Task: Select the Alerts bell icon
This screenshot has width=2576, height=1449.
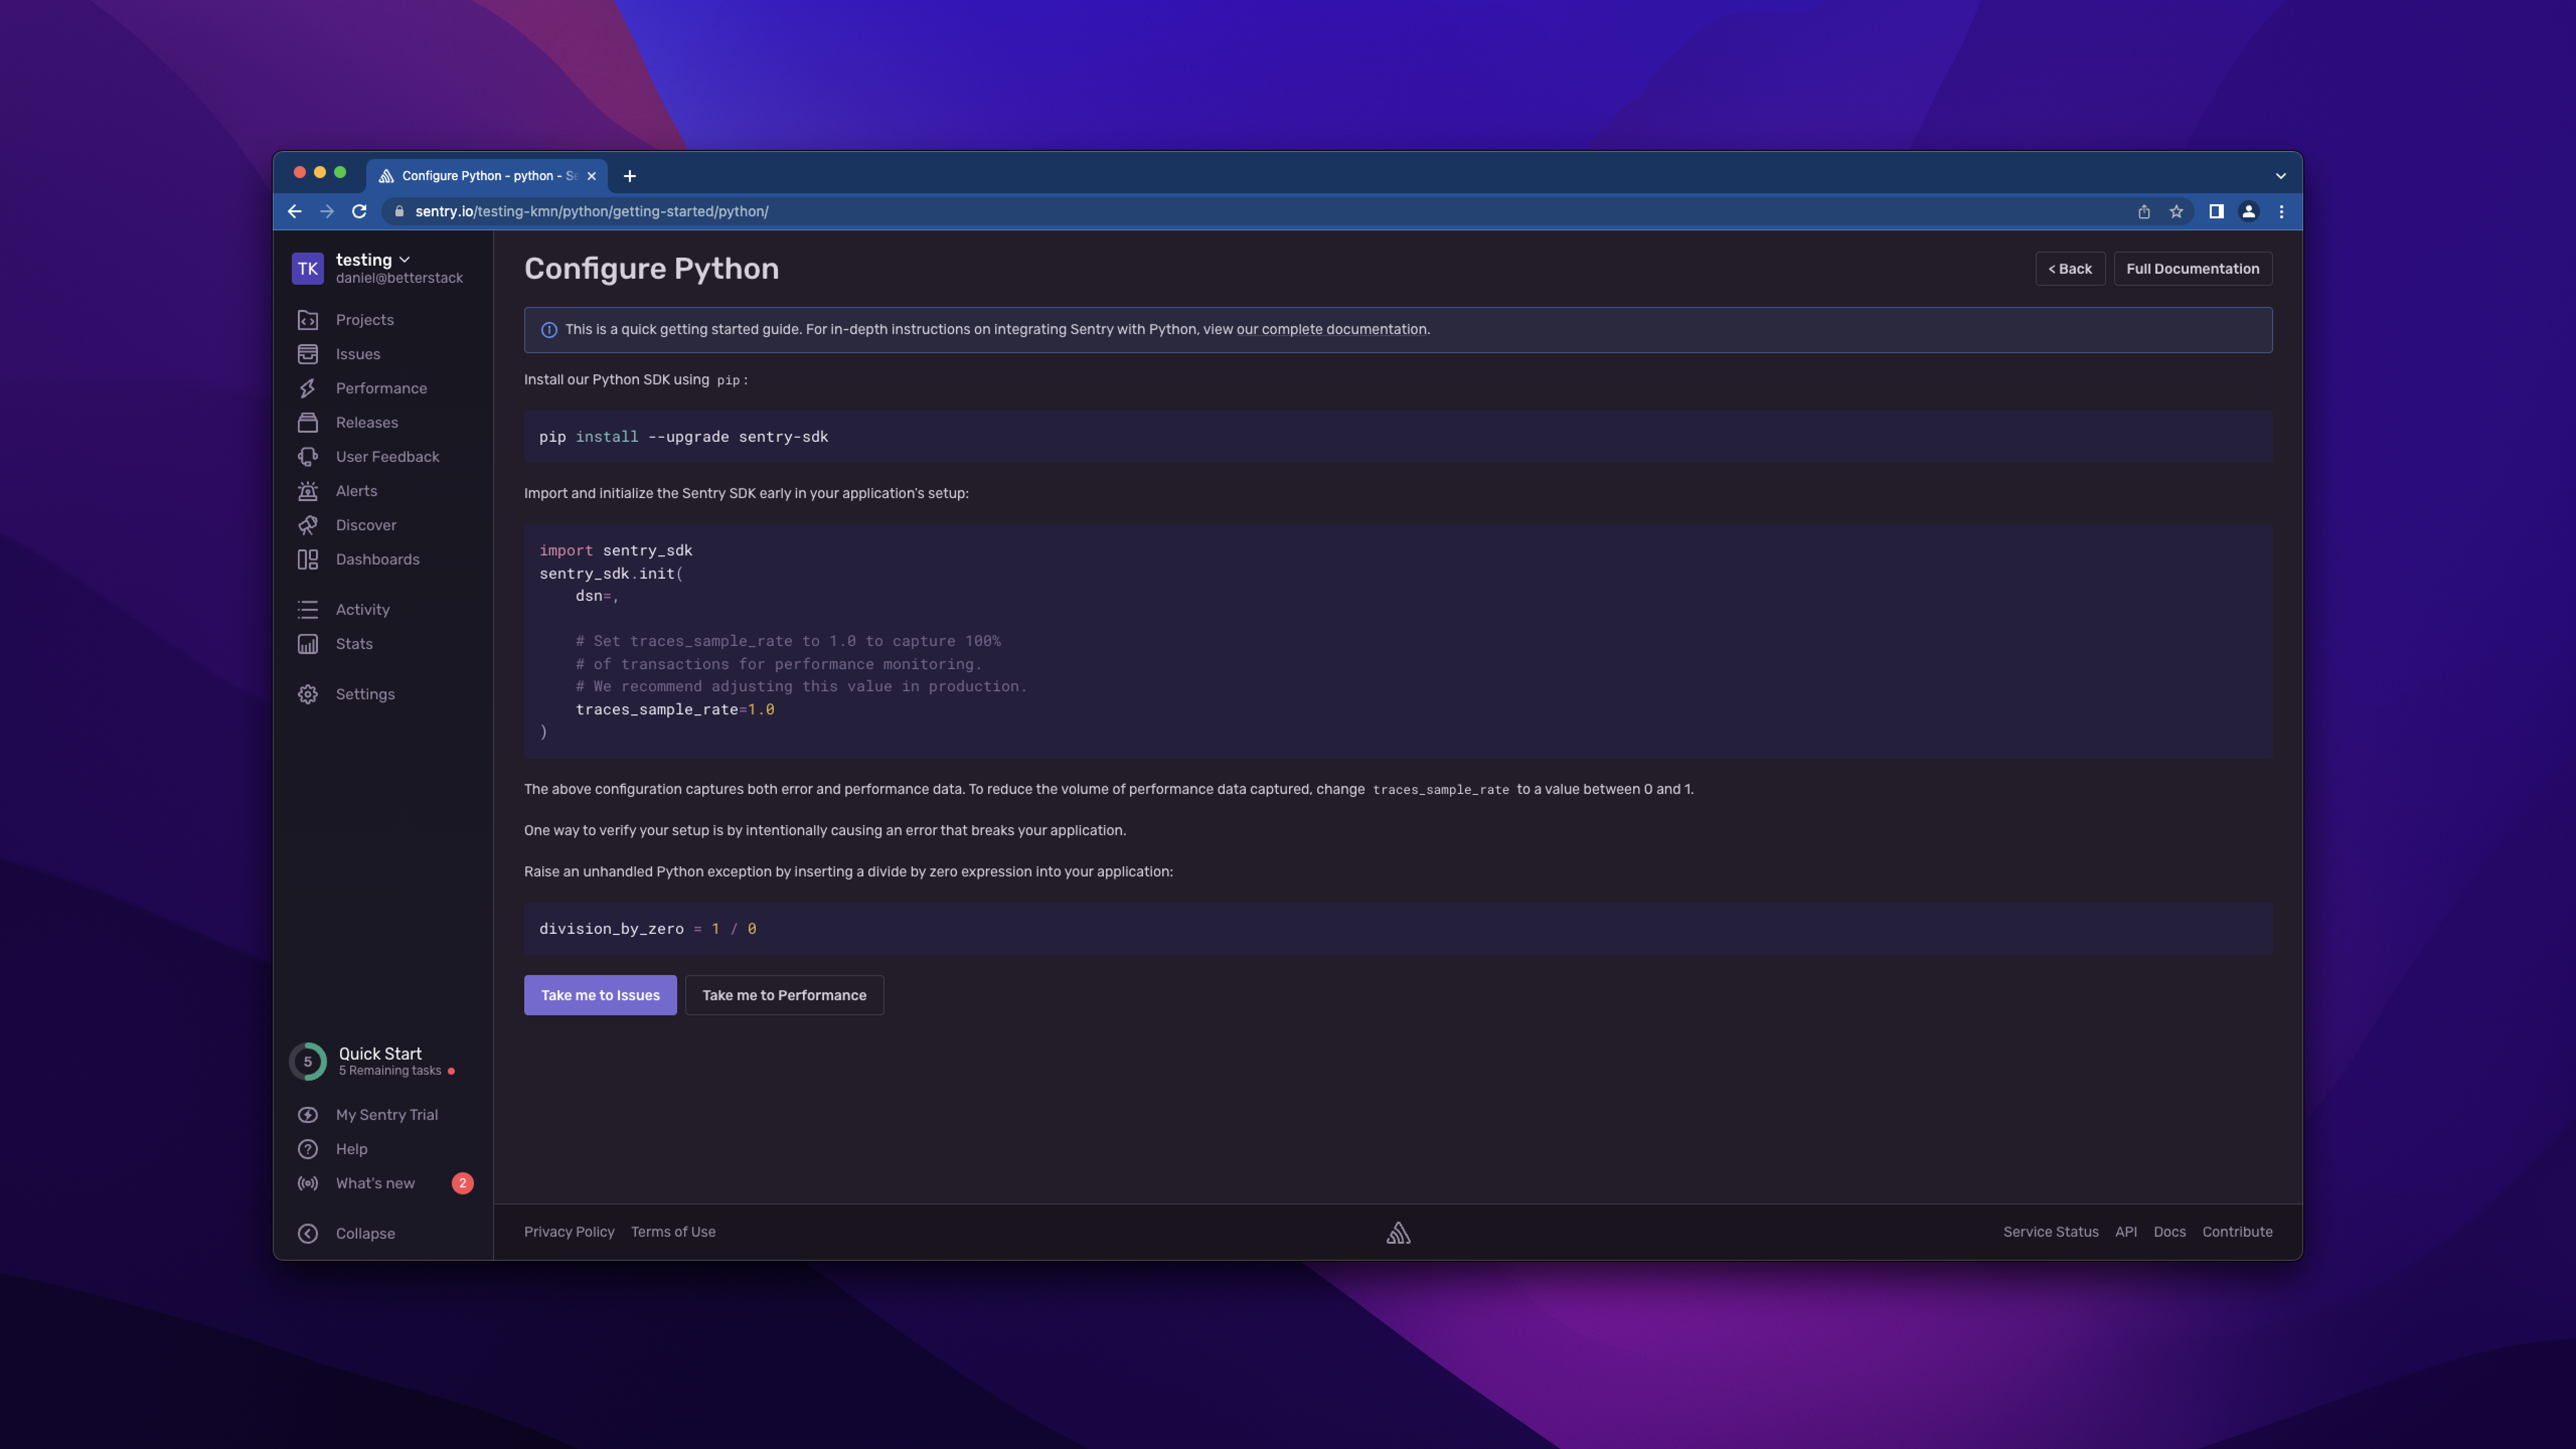Action: point(308,490)
